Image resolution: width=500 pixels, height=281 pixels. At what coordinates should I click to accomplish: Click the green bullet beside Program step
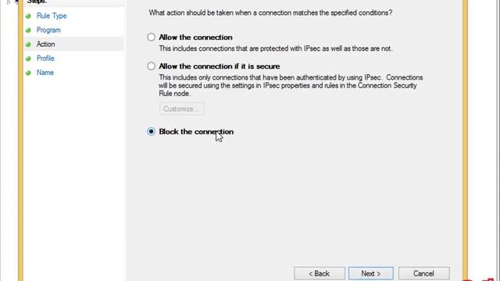[x=28, y=30]
